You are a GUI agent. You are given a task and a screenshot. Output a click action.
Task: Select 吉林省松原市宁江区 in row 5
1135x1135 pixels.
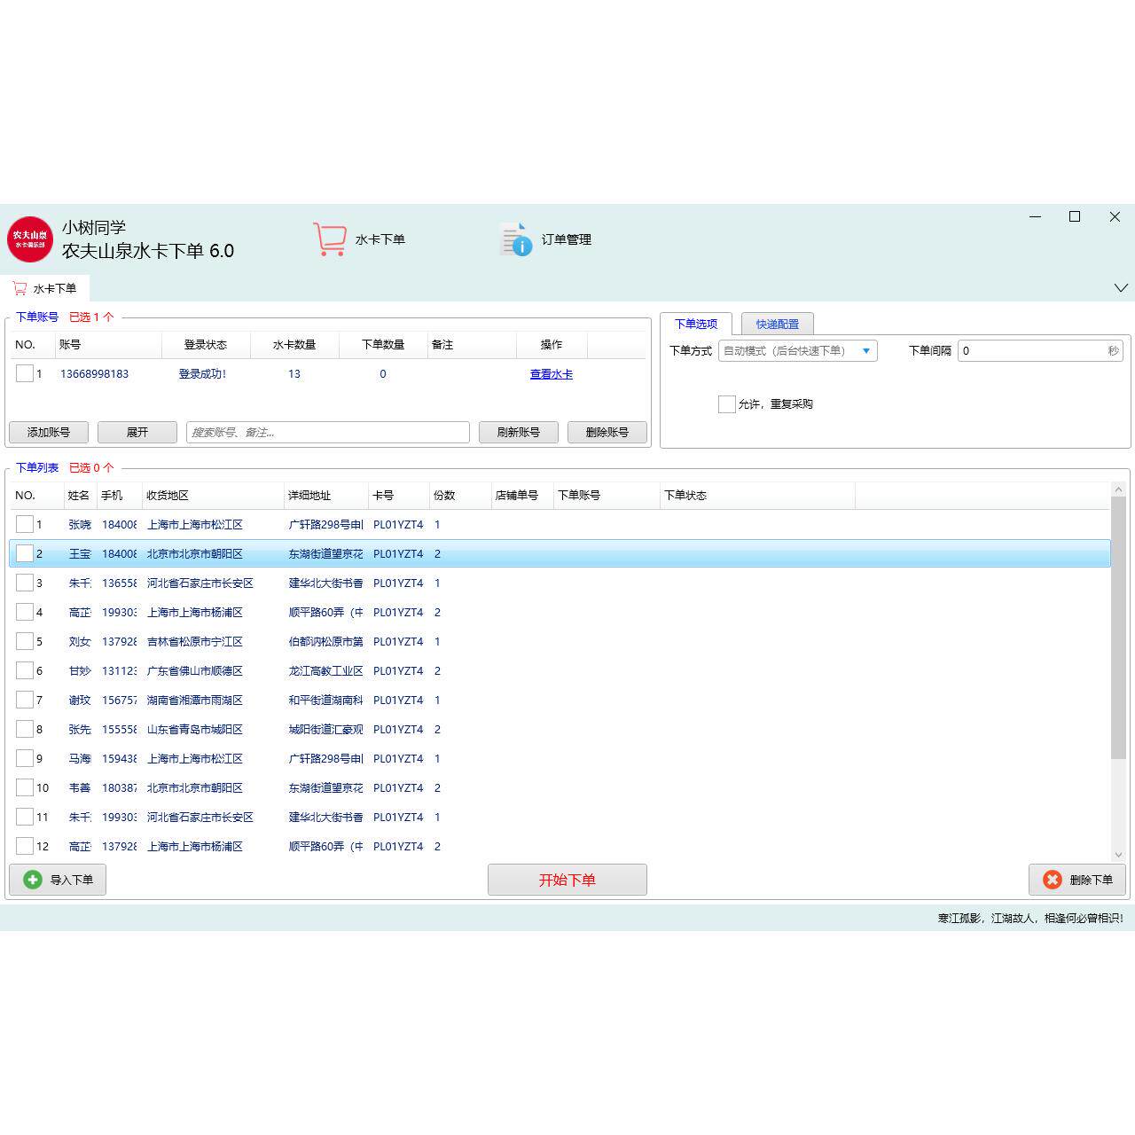pyautogui.click(x=195, y=642)
